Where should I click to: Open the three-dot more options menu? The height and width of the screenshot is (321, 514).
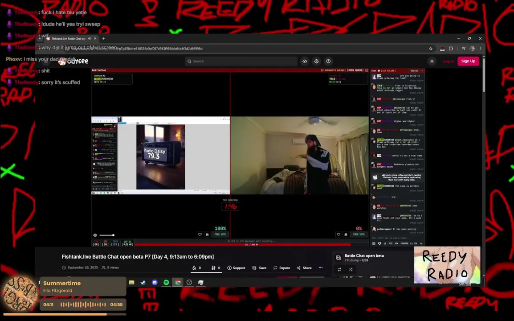click(321, 267)
